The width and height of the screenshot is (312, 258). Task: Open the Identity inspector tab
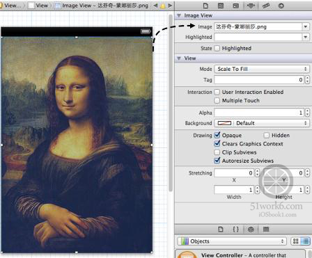[235, 6]
